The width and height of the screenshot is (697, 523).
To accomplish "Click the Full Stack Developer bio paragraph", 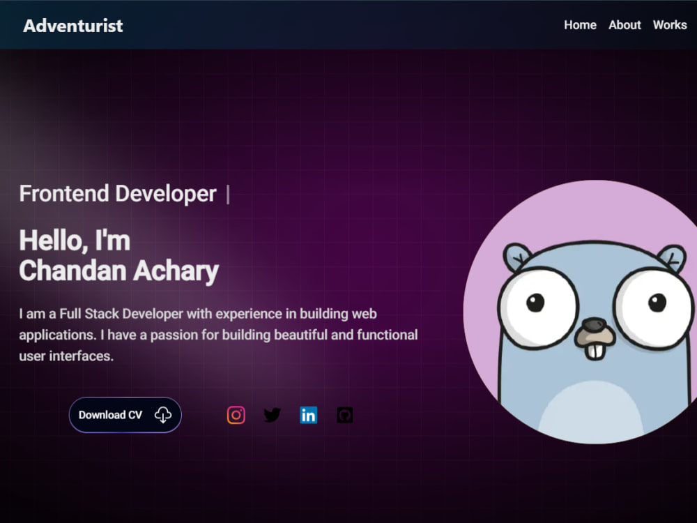I will [218, 335].
